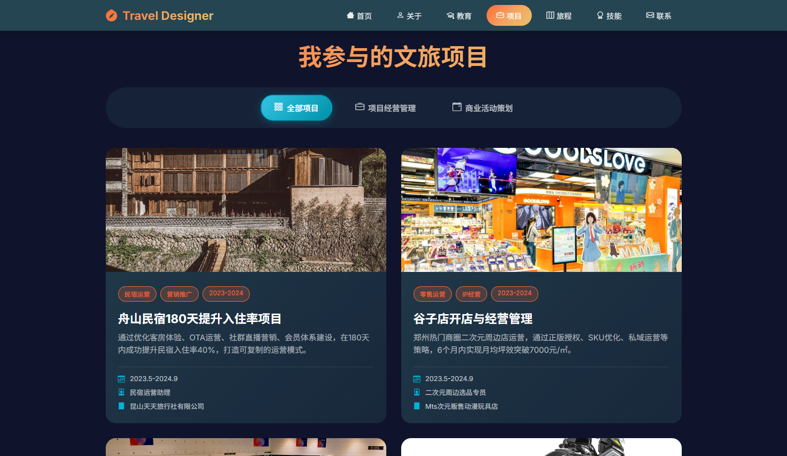Click the 营销推广 tag badge
Viewport: 787px width, 456px height.
click(x=179, y=294)
